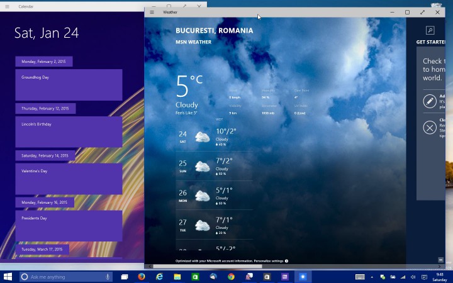This screenshot has height=283, width=453.
Task: Click the Sat, Jan 24 date heading
Action: (x=47, y=33)
